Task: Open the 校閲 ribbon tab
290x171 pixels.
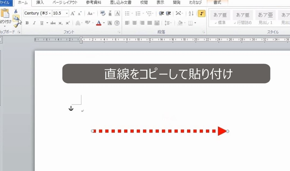Action: 144,3
